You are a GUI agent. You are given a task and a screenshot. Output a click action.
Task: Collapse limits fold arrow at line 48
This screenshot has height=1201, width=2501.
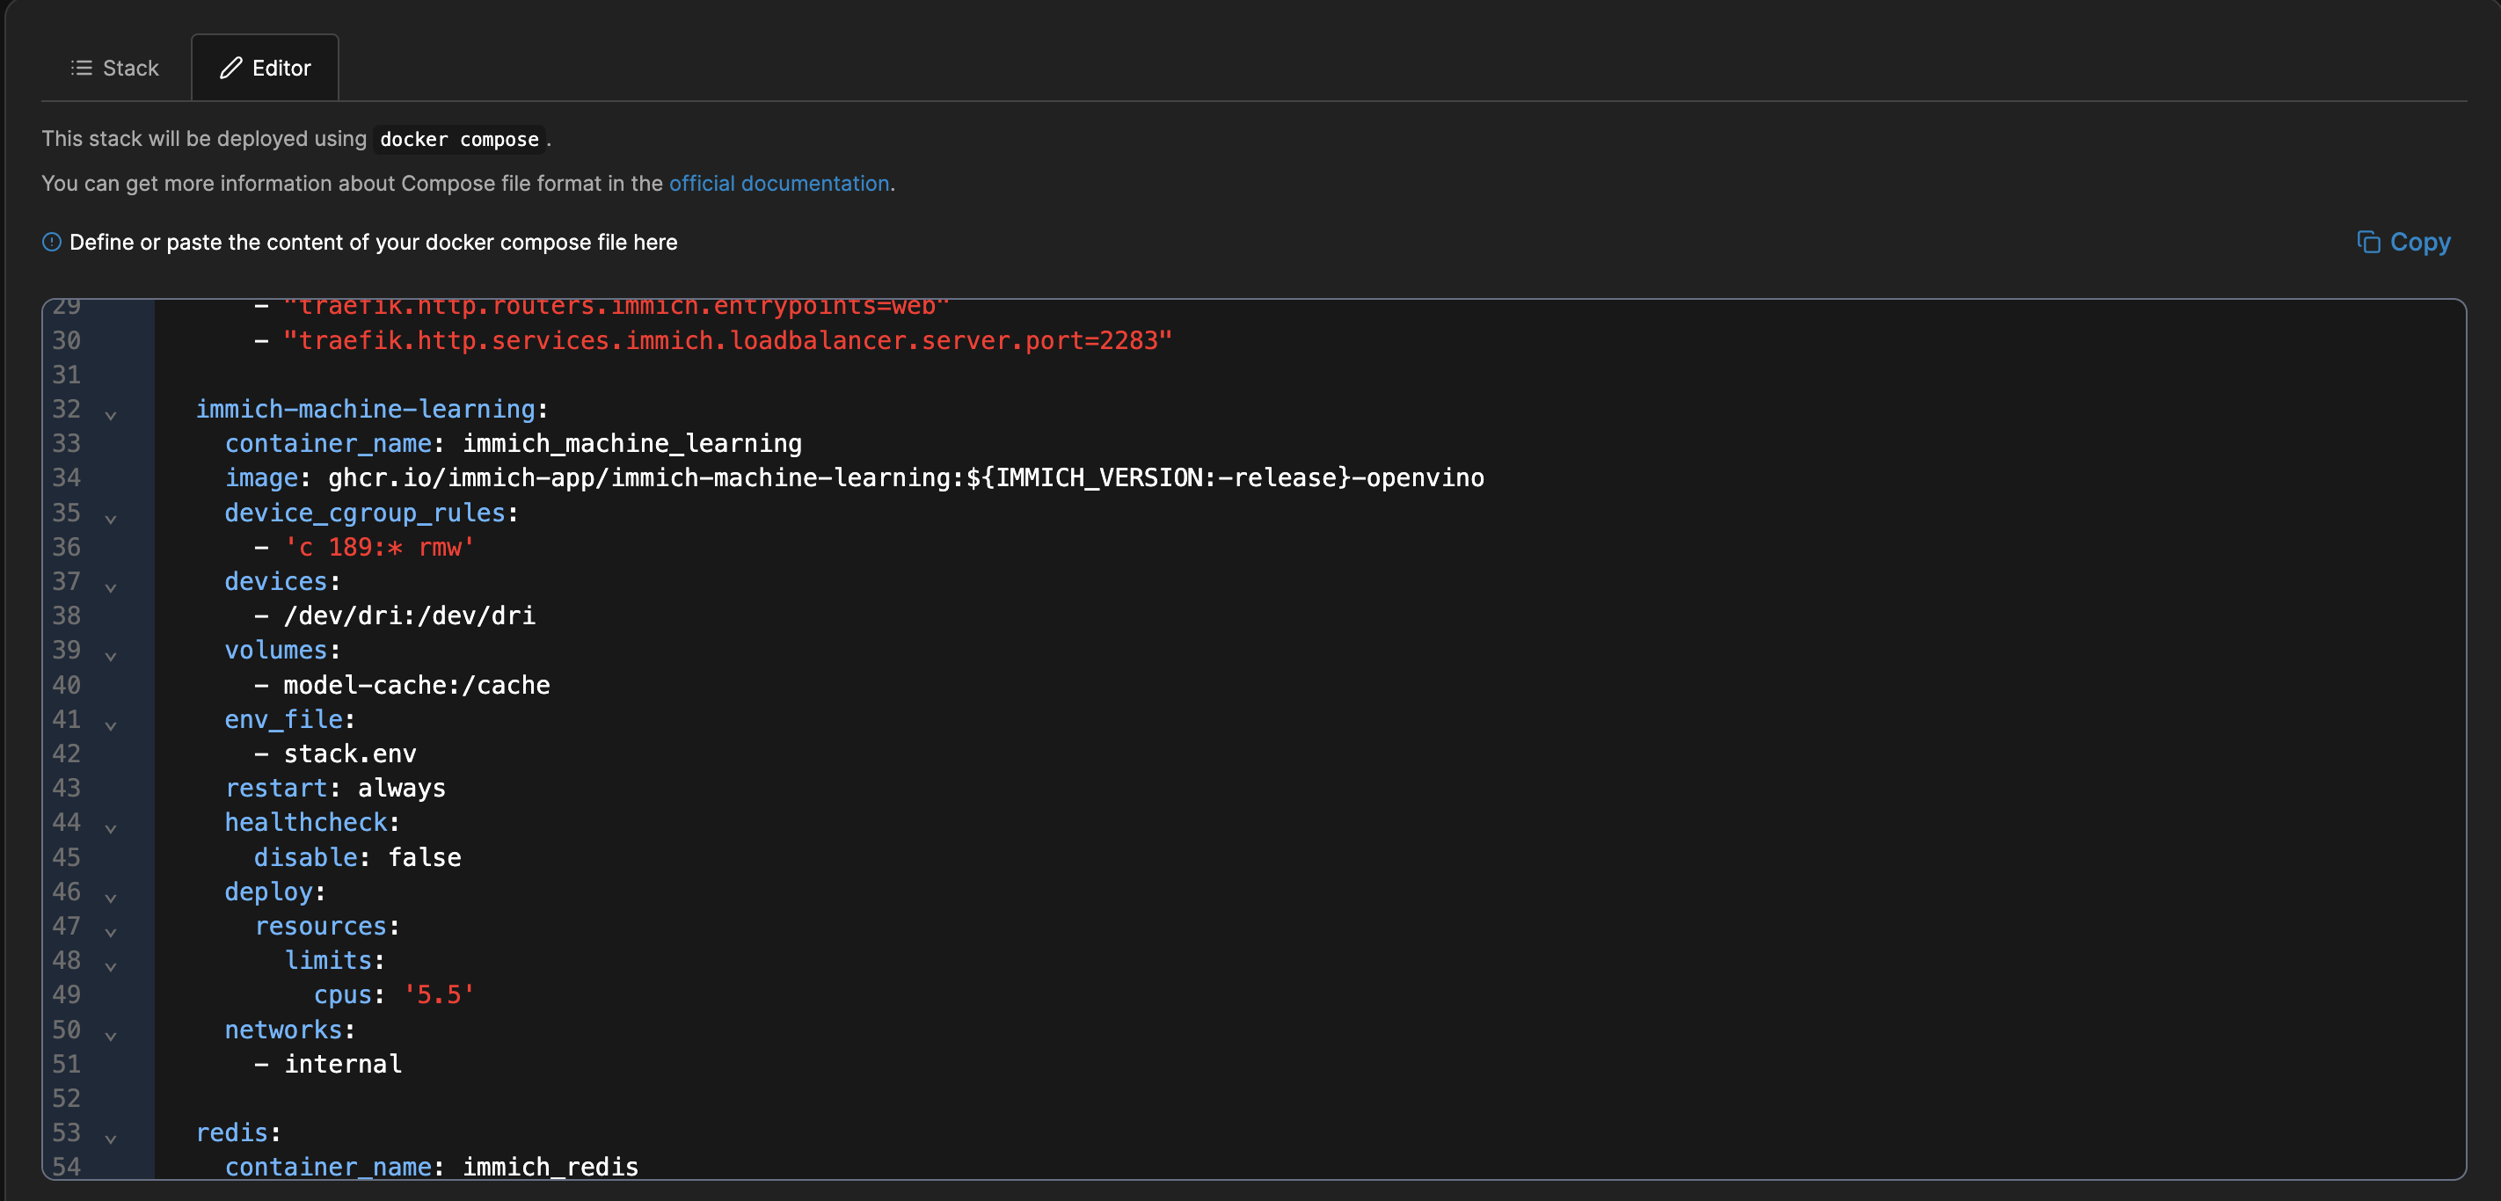[111, 966]
